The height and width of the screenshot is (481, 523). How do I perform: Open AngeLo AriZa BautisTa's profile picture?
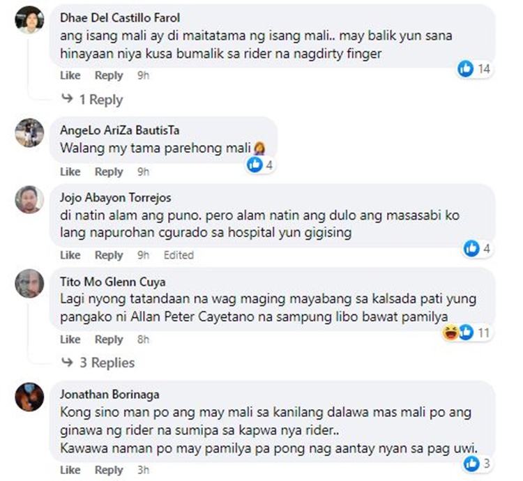[x=29, y=132]
